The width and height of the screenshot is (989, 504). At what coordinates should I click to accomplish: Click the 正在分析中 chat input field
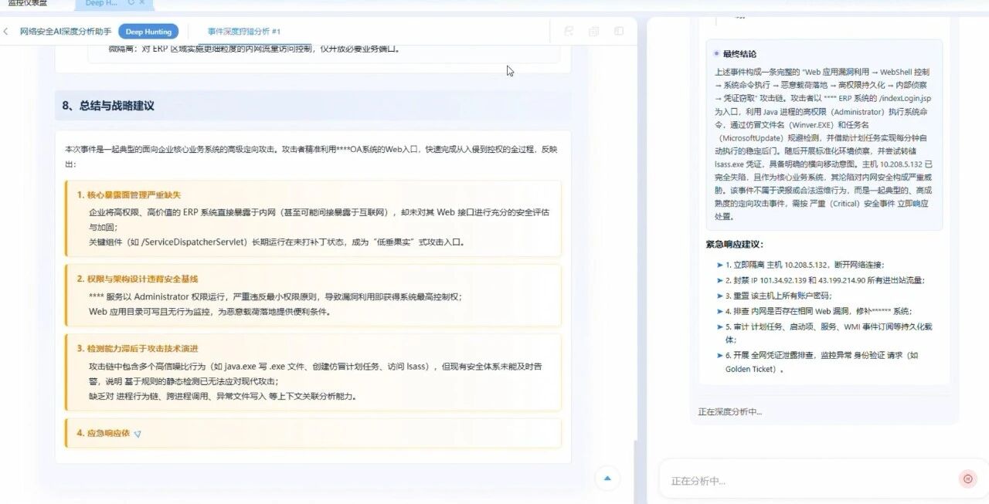tap(811, 479)
